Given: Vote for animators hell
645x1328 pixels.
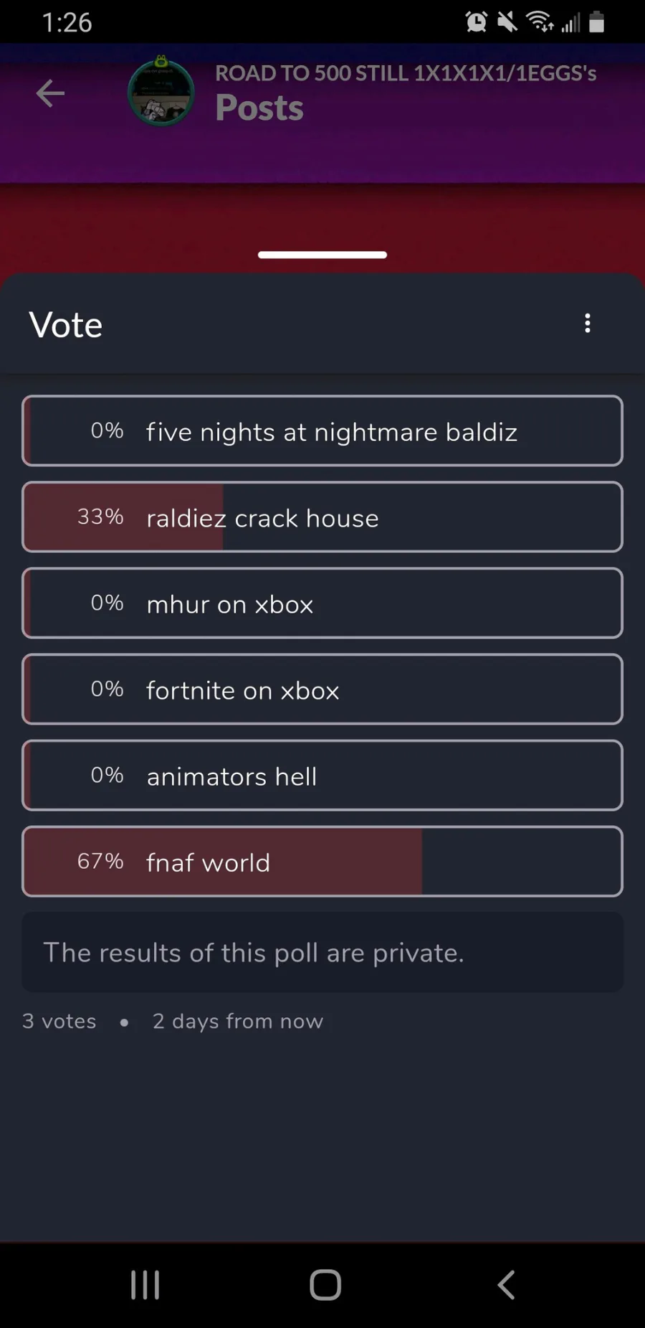Looking at the screenshot, I should point(322,776).
